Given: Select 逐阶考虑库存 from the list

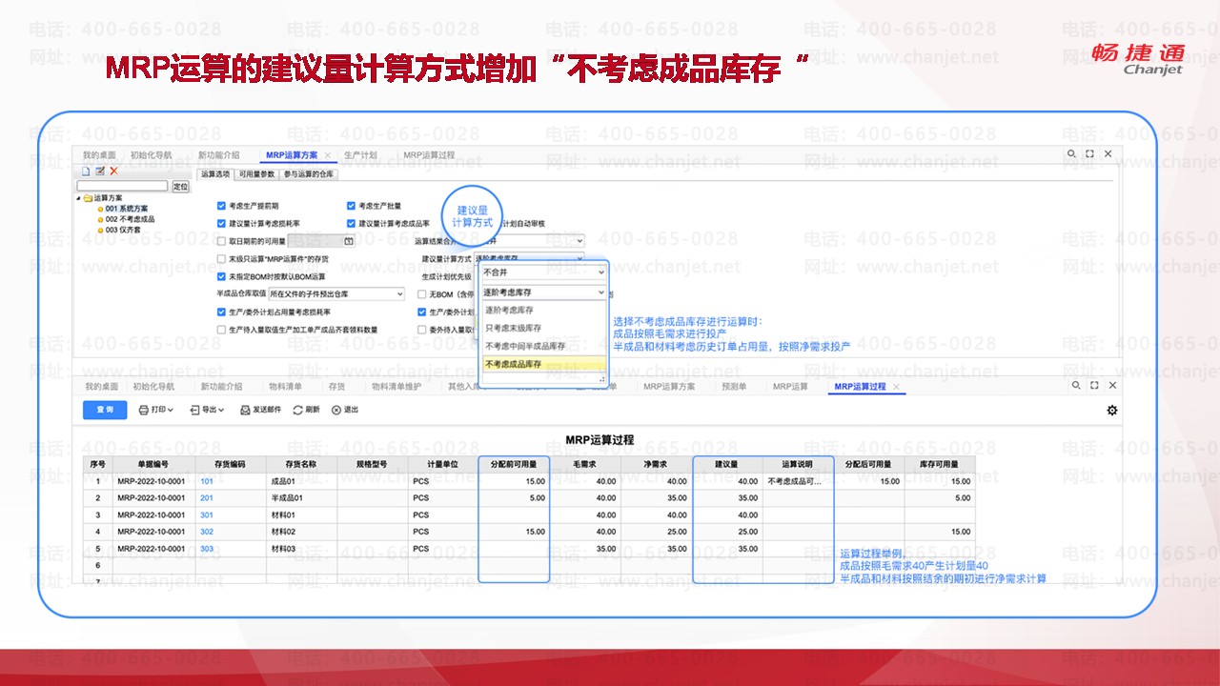Looking at the screenshot, I should [x=543, y=311].
